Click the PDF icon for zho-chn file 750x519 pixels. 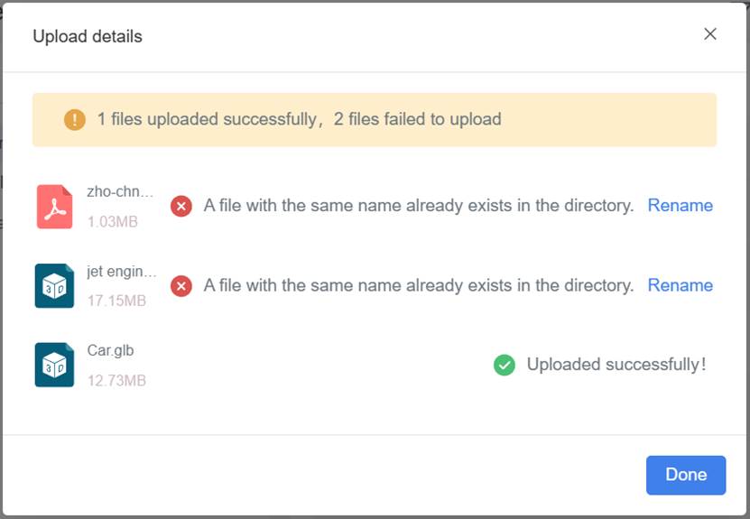point(54,206)
